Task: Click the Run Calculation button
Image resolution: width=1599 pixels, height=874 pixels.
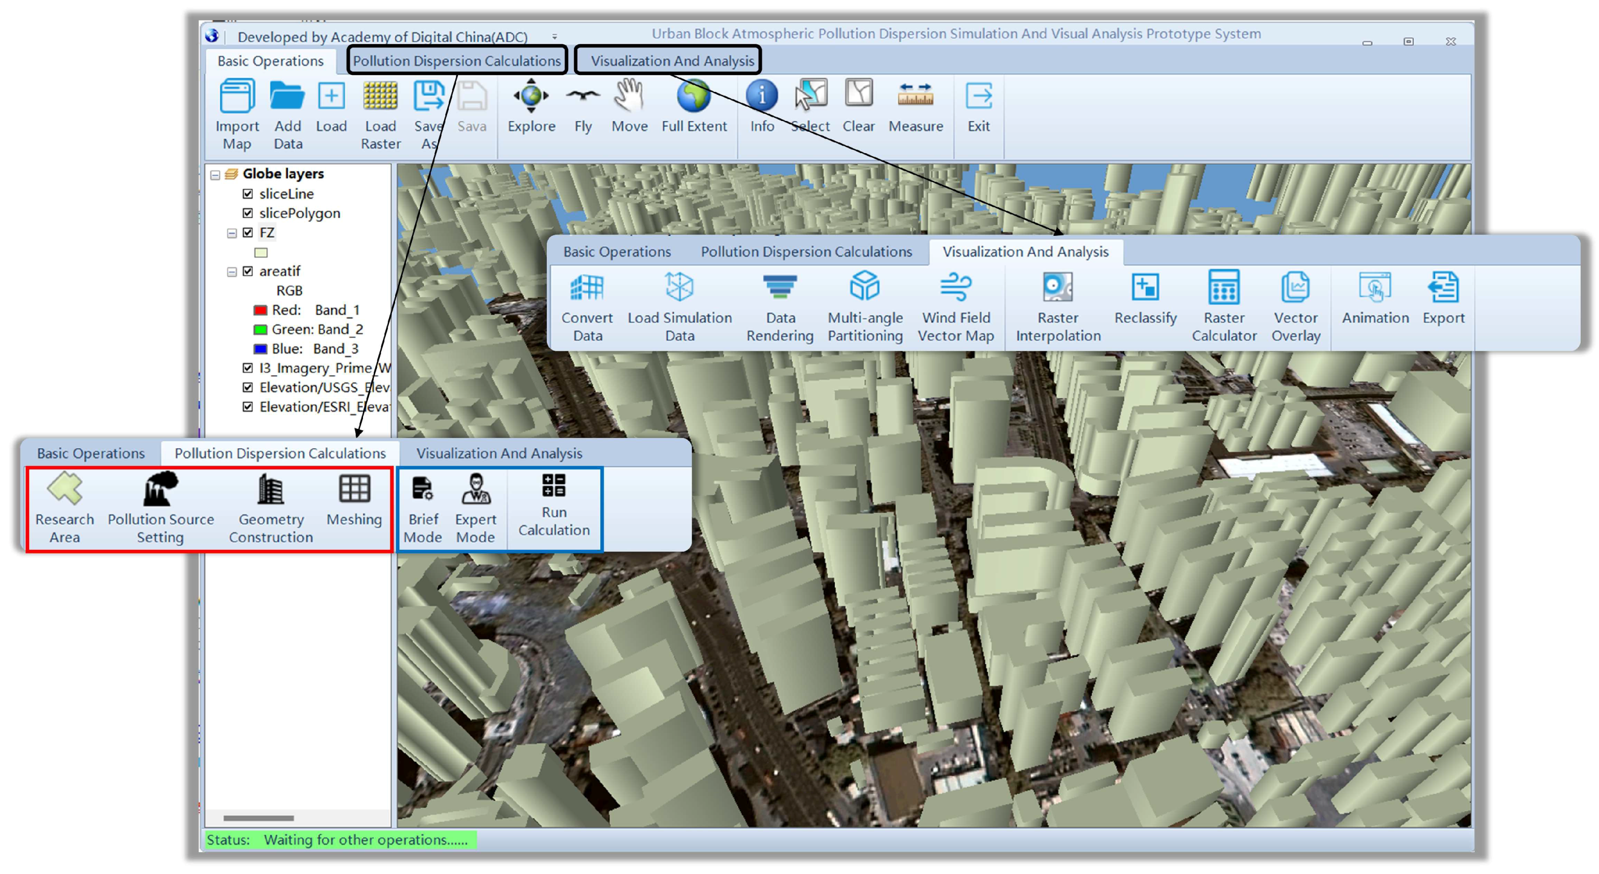Action: pos(554,486)
